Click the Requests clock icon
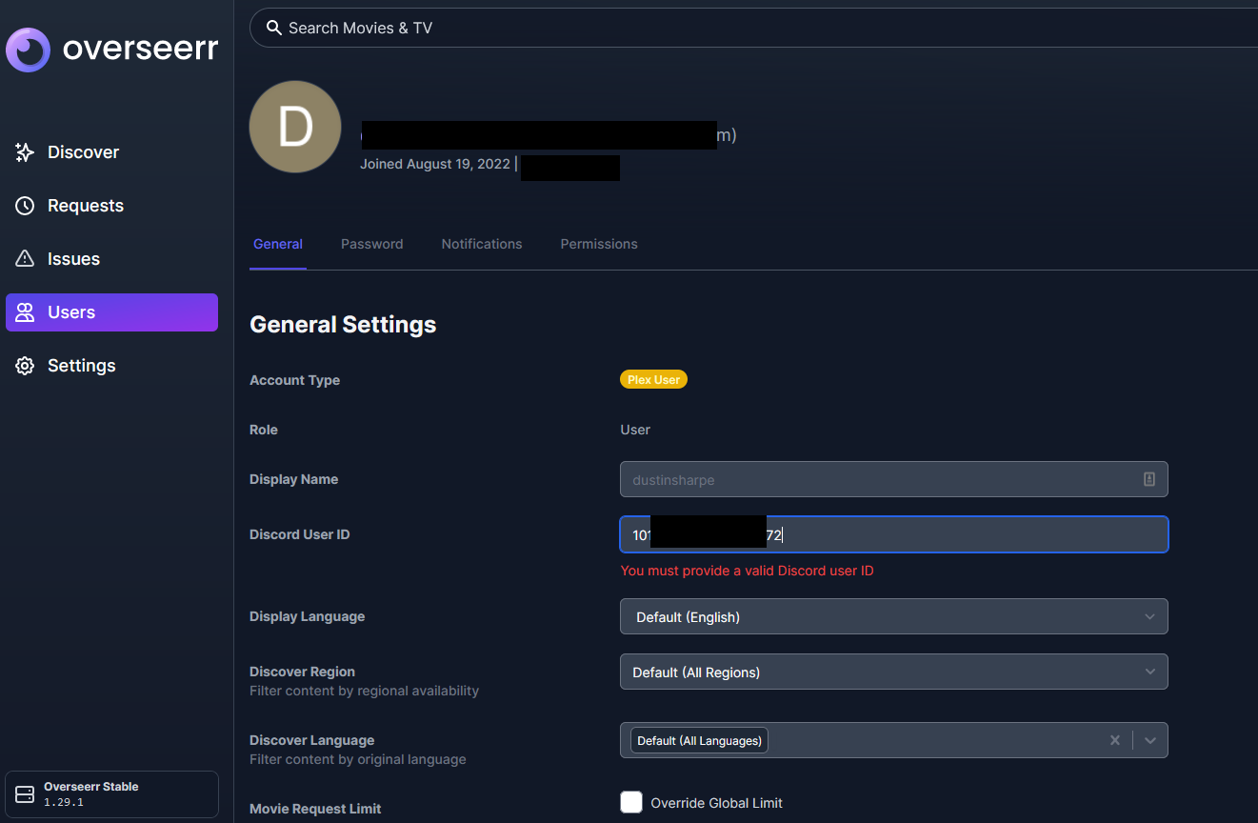This screenshot has height=823, width=1258. click(25, 205)
